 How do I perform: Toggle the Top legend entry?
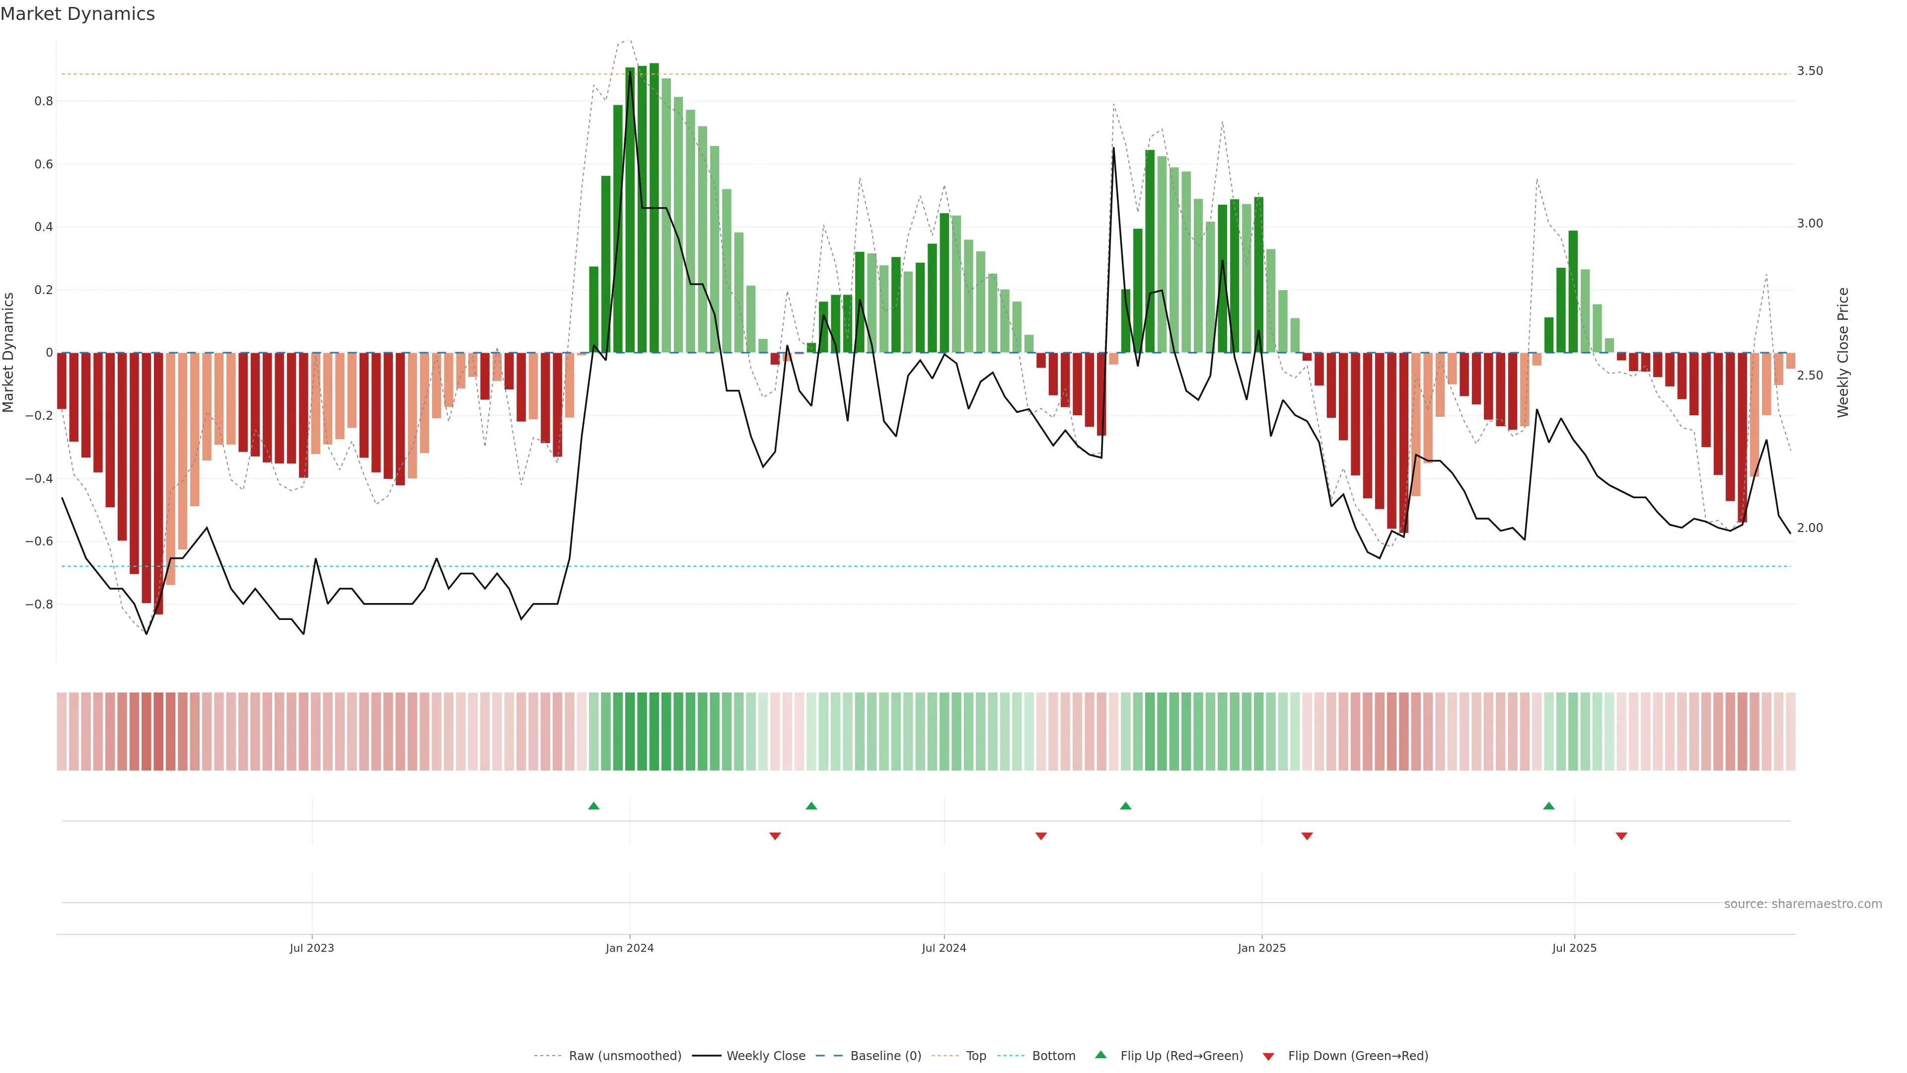tap(976, 1056)
